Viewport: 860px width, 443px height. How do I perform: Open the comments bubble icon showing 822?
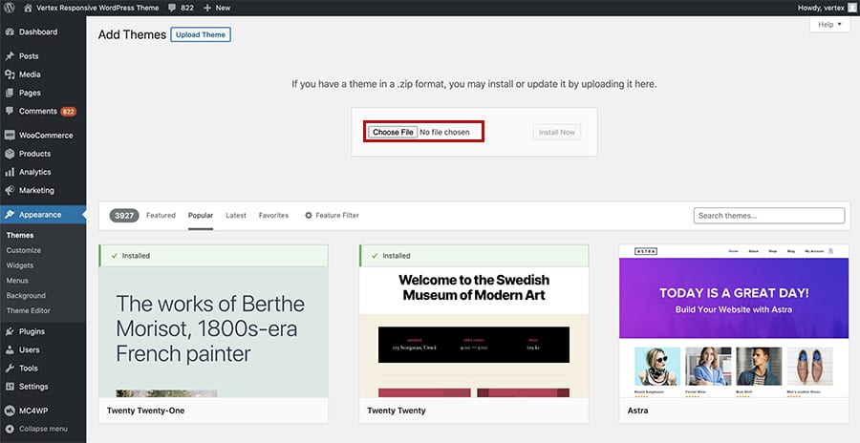point(172,8)
